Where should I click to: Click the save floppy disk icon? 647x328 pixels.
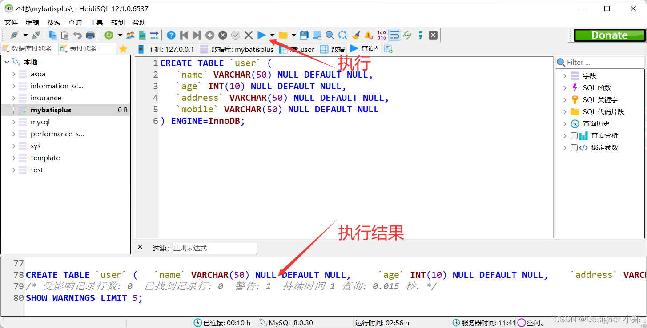(304, 35)
